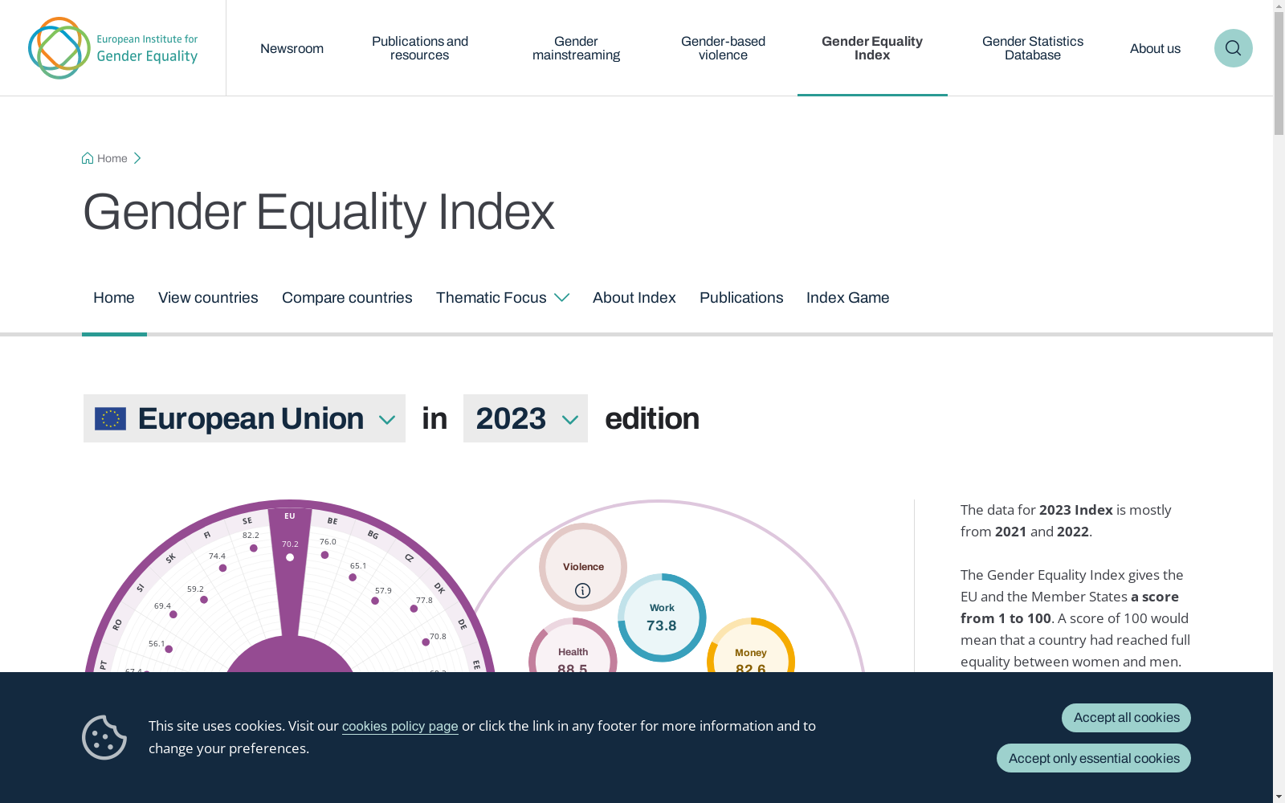Open the cookies policy page link

[400, 726]
